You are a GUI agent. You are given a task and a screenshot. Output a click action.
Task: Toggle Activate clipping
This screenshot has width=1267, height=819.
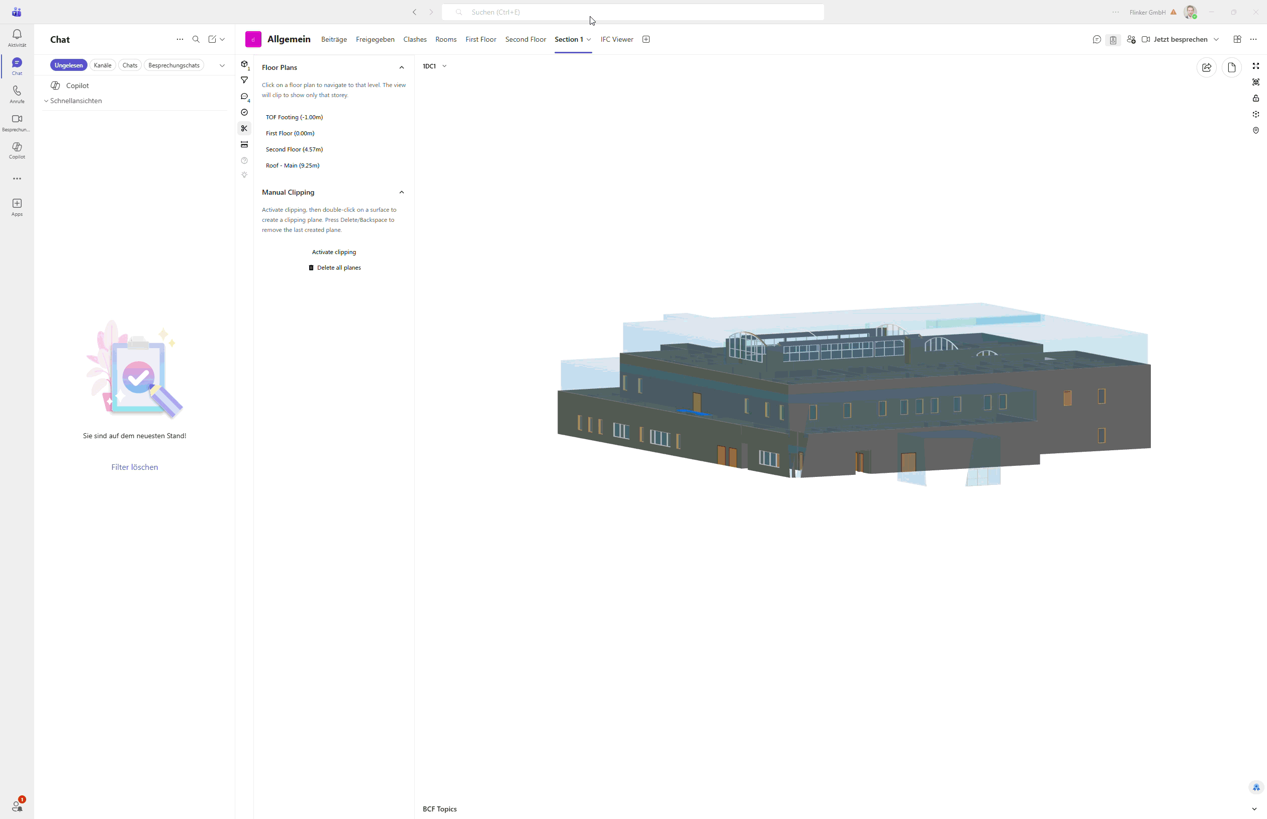(334, 252)
